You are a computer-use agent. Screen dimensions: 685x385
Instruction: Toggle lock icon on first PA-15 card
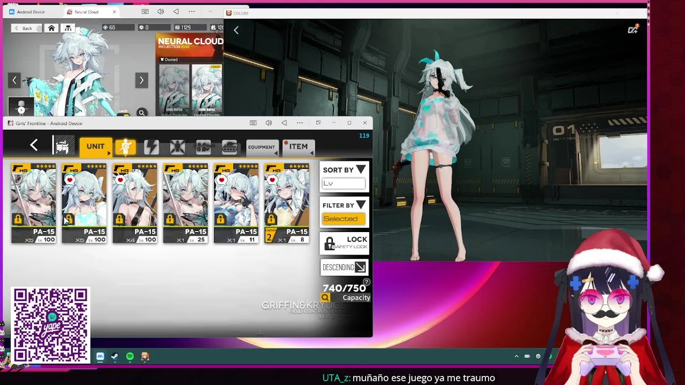[x=18, y=219]
